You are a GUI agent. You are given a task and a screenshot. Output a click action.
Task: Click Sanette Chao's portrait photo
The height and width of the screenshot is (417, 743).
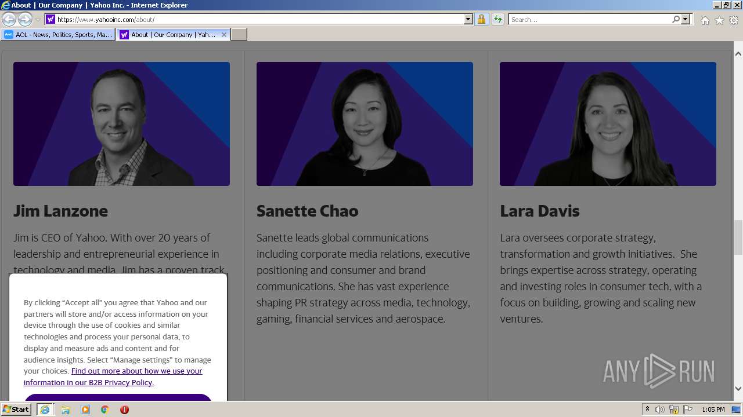coord(365,124)
